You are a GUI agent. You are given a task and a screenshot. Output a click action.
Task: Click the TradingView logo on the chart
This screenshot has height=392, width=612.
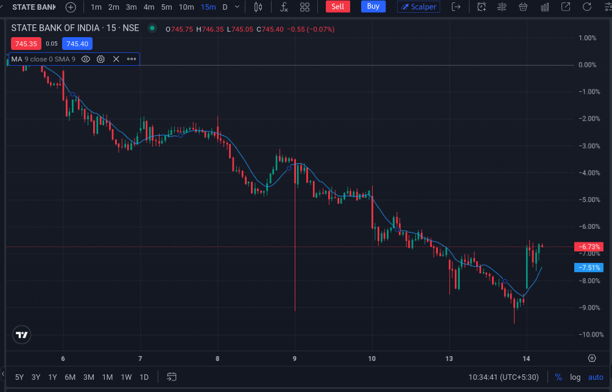pos(21,335)
